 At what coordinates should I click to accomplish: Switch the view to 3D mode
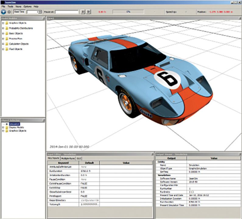click(x=88, y=12)
